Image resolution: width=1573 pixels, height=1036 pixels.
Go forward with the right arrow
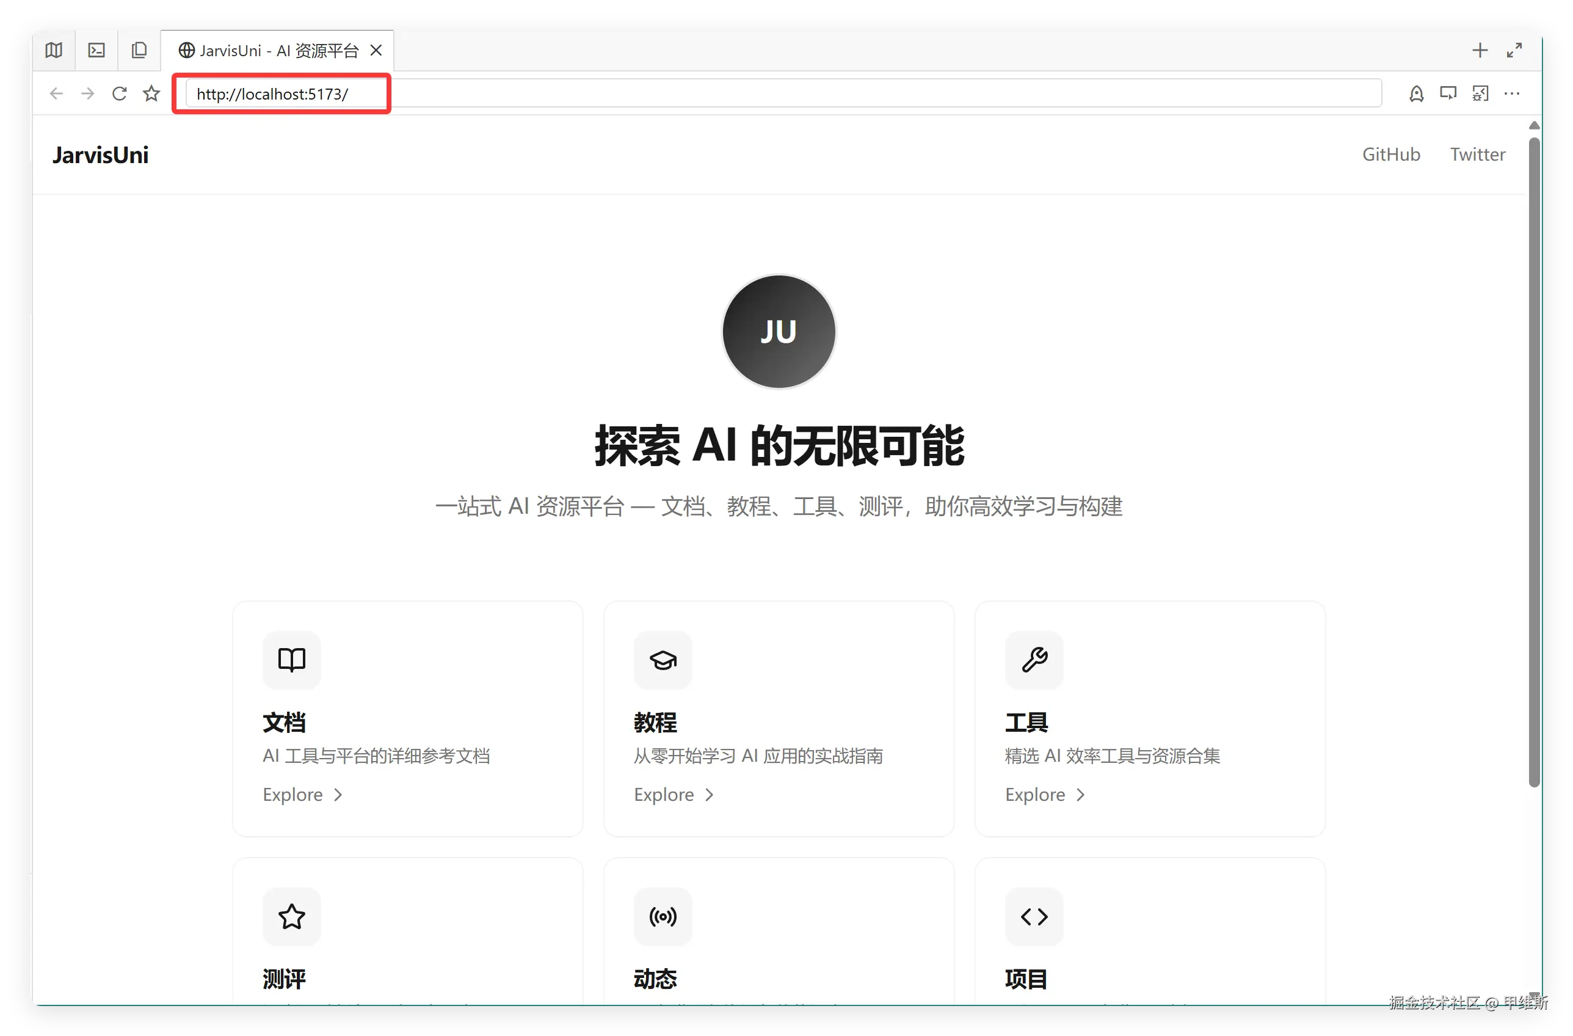click(87, 94)
